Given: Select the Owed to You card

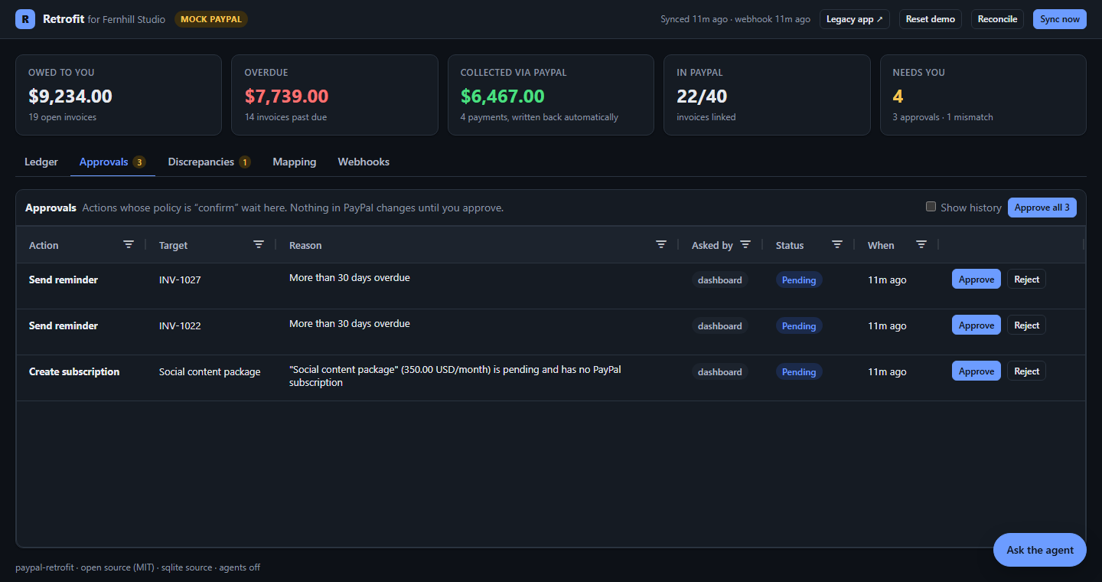Looking at the screenshot, I should point(119,95).
